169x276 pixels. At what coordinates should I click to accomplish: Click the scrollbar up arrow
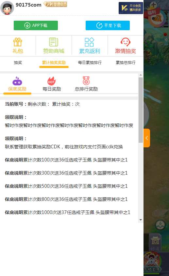click(141, 75)
